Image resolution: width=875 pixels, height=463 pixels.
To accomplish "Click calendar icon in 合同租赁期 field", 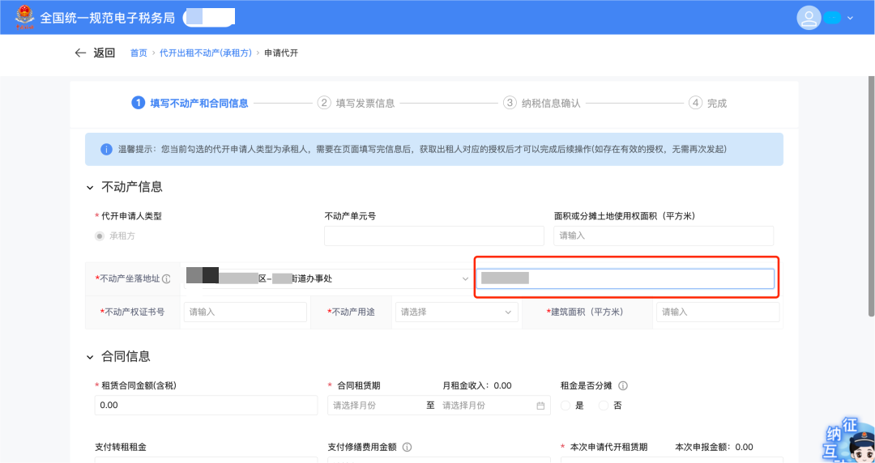I will pos(540,406).
